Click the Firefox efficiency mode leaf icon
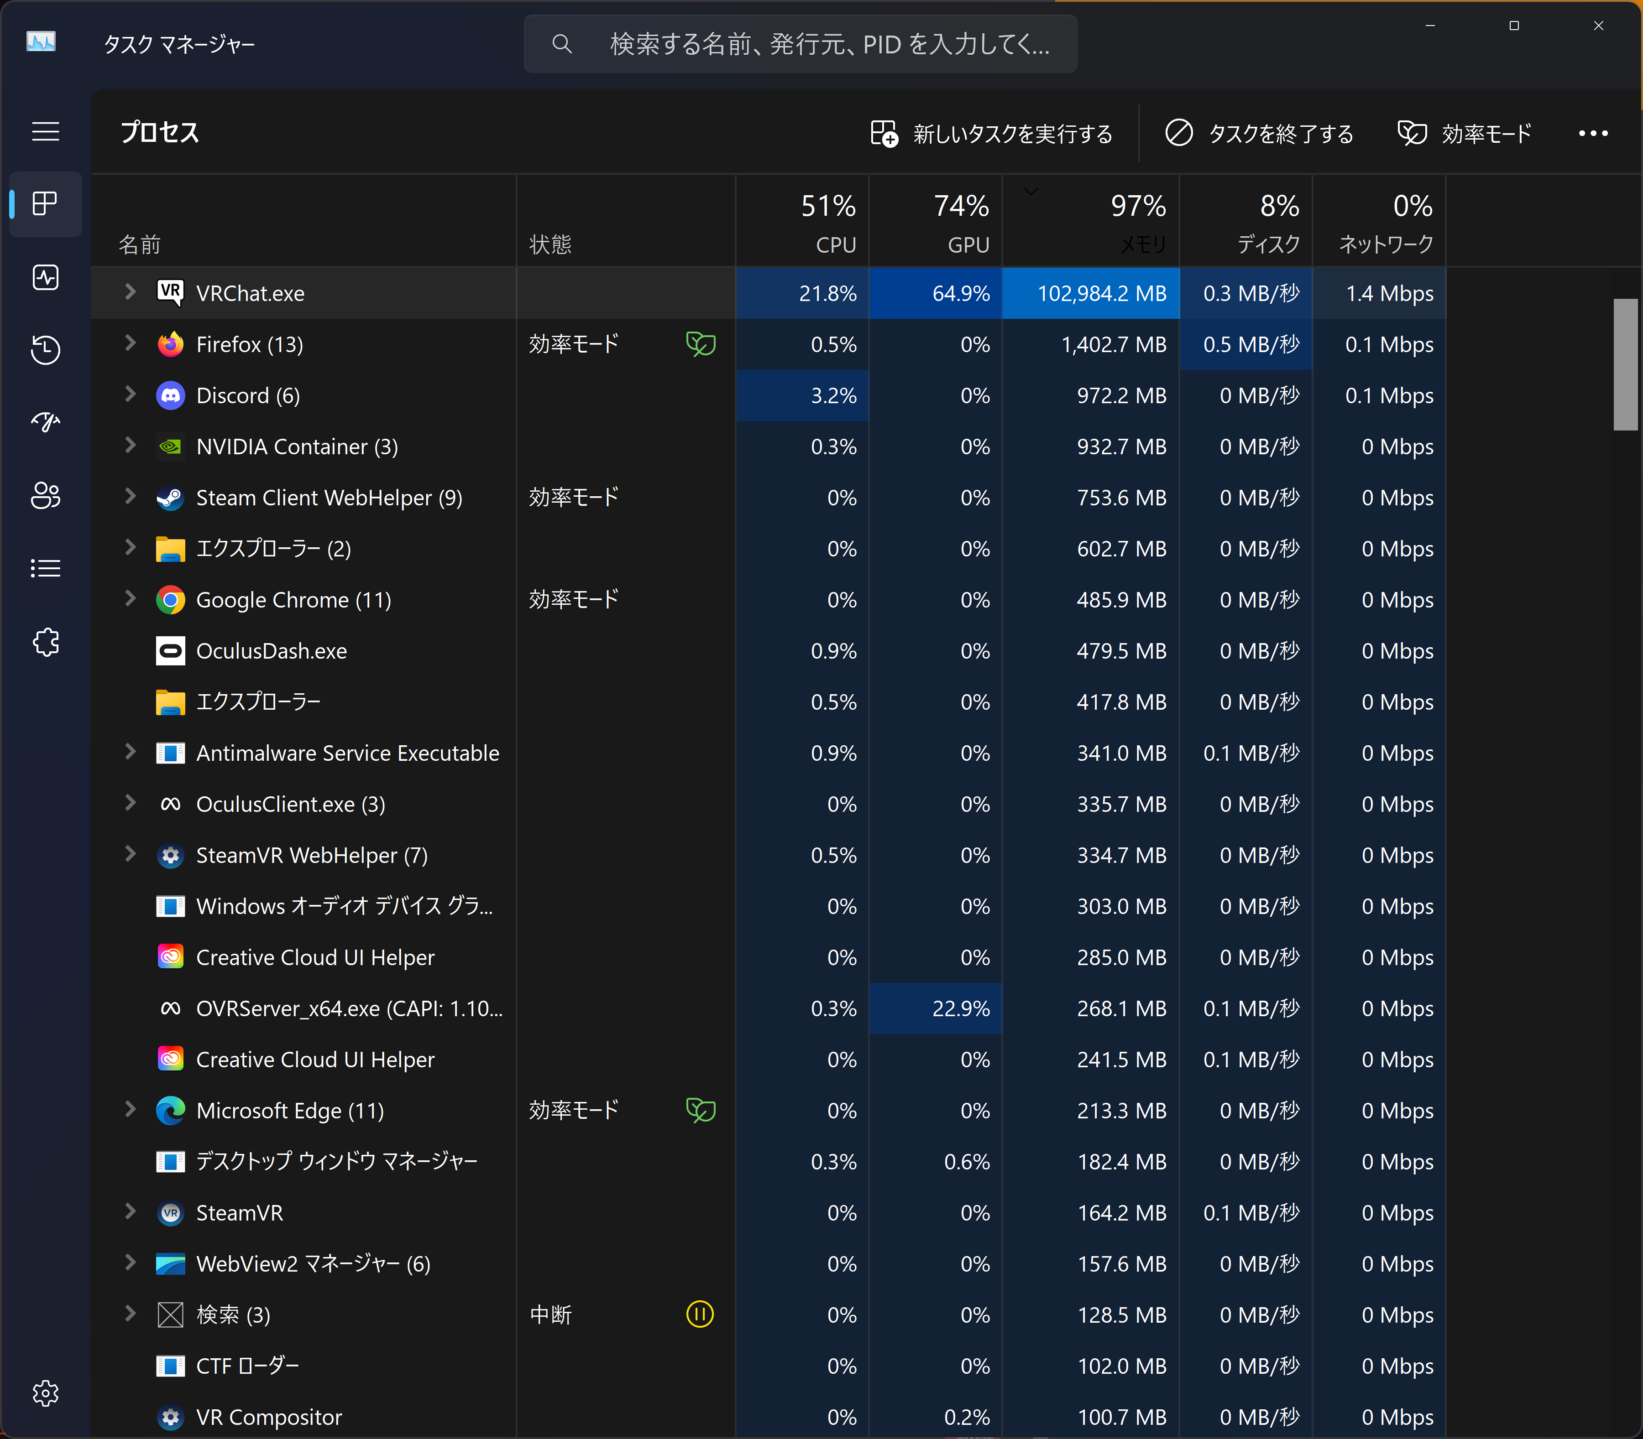 701,344
